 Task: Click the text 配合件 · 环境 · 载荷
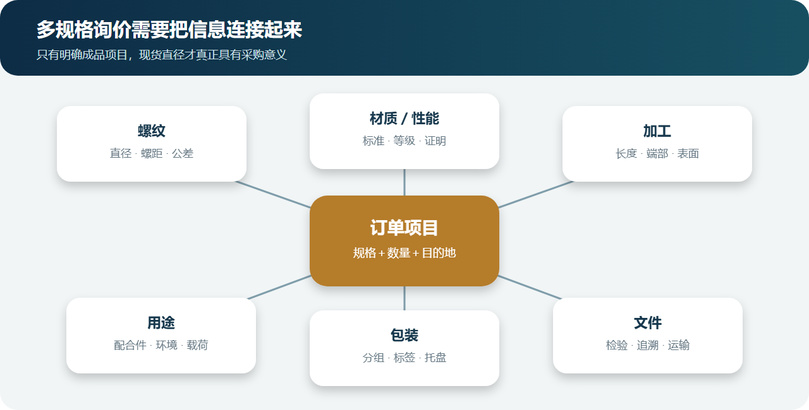pos(161,345)
